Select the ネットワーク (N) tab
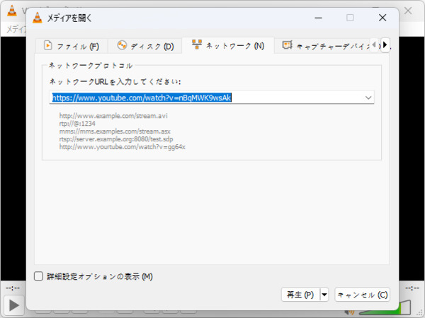This screenshot has height=318, width=425. tap(228, 45)
